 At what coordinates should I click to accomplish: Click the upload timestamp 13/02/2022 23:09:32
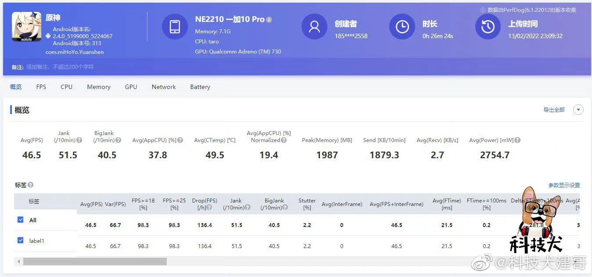pyautogui.click(x=535, y=36)
